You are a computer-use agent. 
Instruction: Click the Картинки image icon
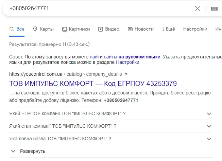[65, 29]
